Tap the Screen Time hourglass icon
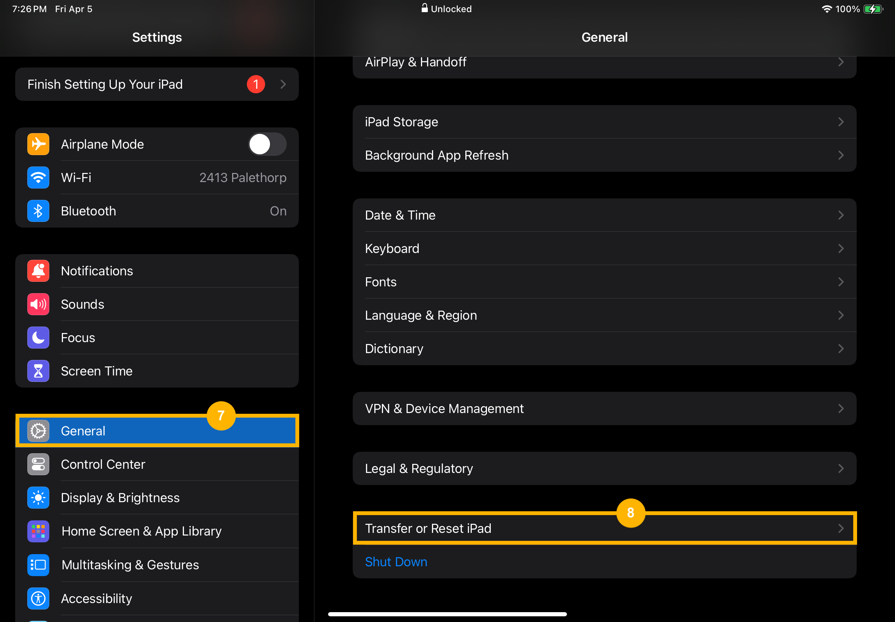 point(38,371)
